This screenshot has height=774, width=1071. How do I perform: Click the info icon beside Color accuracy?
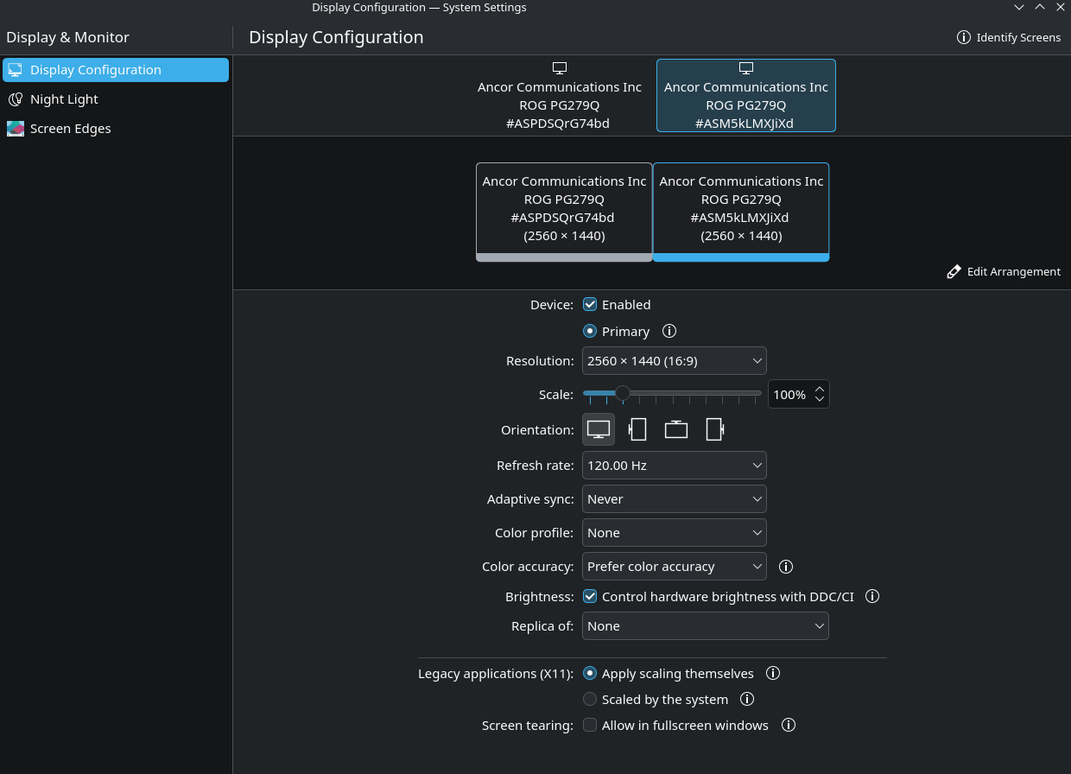click(786, 567)
